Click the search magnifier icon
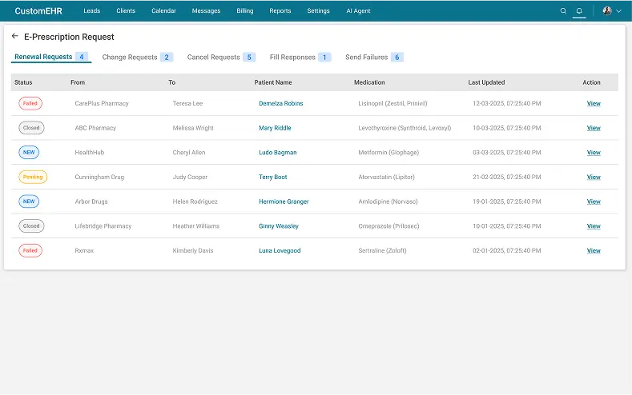Viewport: 632px width, 395px height. click(x=563, y=11)
